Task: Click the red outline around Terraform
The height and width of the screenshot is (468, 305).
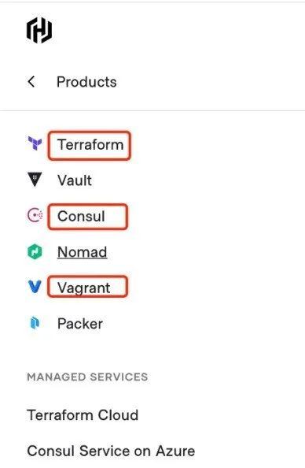Action: (90, 146)
